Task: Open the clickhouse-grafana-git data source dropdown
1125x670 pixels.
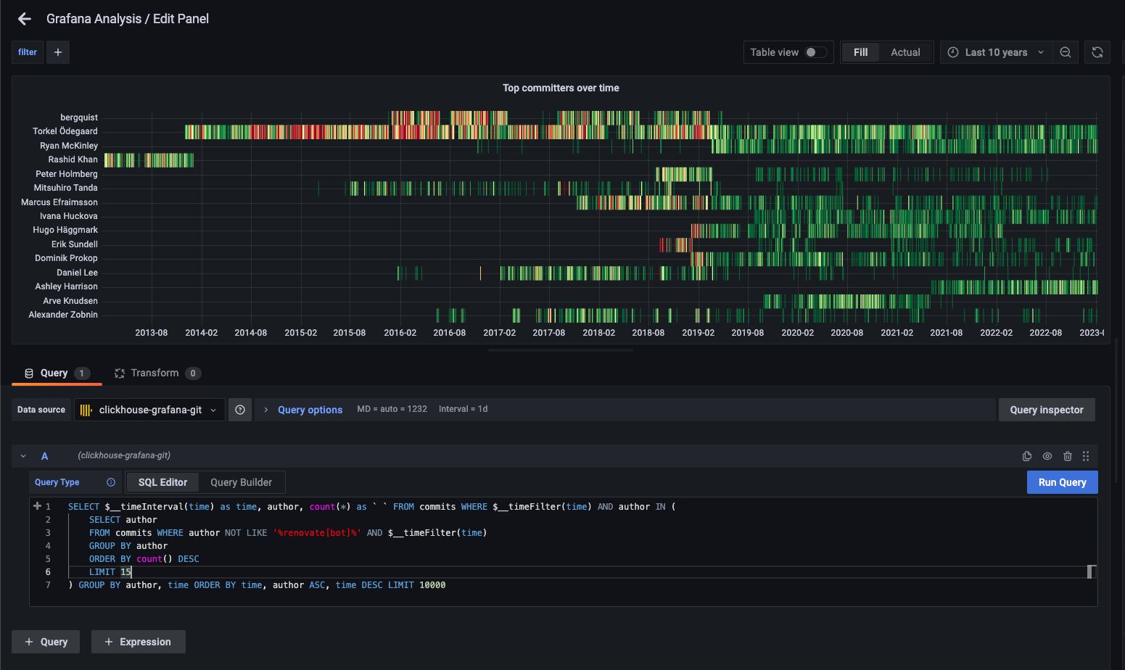Action: click(x=149, y=410)
